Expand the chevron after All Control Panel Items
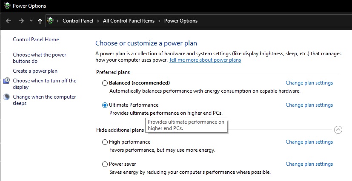The image size is (352, 181). pos(159,21)
